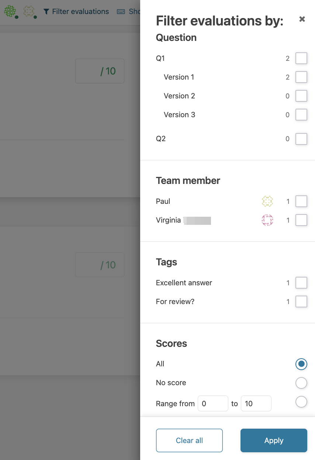
Task: Tick the Version 2 checkbox
Action: click(x=301, y=96)
